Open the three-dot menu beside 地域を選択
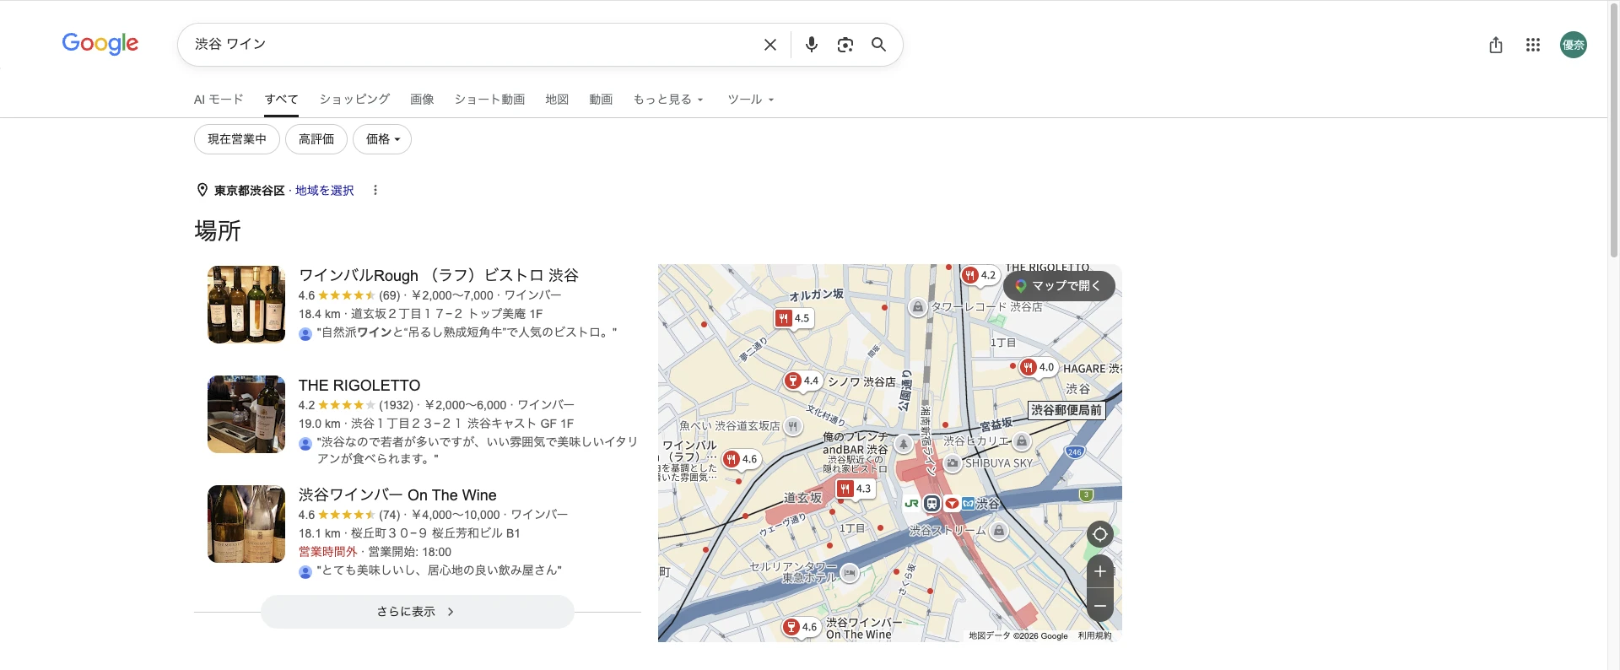This screenshot has width=1620, height=670. click(x=375, y=191)
